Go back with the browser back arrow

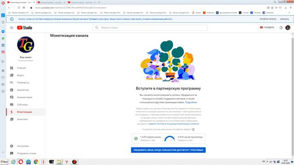point(9,8)
